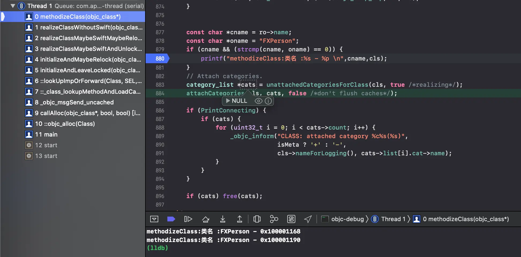The width and height of the screenshot is (521, 257).
Task: Click the Thread 1 thread icon in navigator
Action: [21, 6]
